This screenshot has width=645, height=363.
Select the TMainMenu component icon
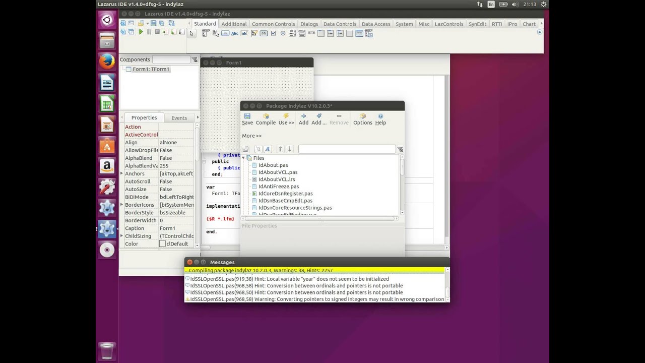(206, 33)
